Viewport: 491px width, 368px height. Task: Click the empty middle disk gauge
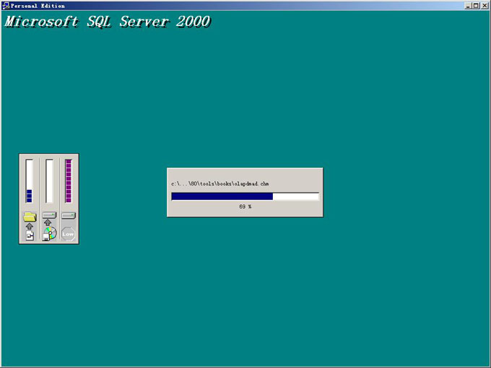click(49, 181)
